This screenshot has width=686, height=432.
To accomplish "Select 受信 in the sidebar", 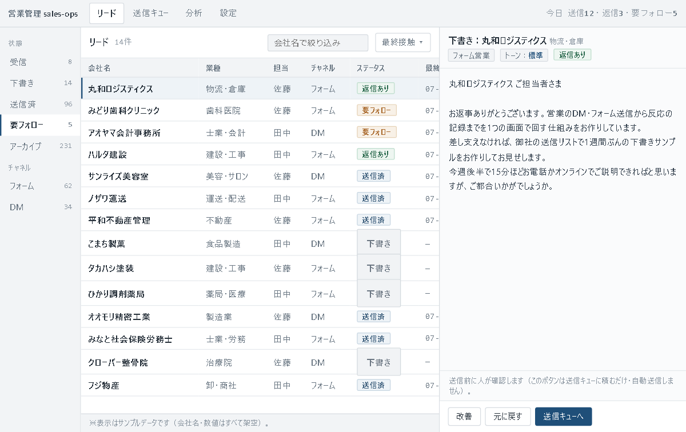I will [x=40, y=62].
